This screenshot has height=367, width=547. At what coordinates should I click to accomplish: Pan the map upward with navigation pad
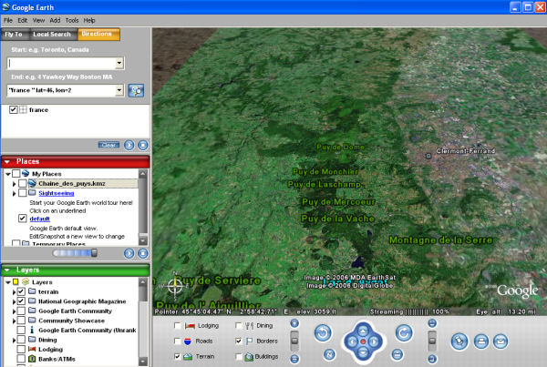point(363,330)
